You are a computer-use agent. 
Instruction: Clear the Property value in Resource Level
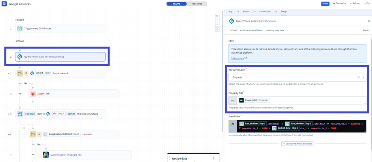[x=359, y=77]
